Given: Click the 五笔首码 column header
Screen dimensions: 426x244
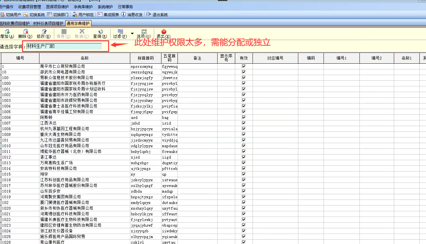Looking at the screenshot, I should [x=170, y=58].
